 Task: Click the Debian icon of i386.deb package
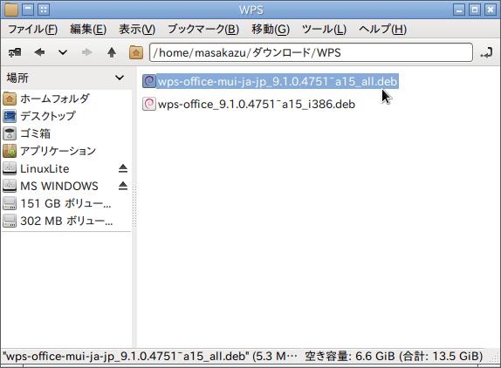pyautogui.click(x=149, y=104)
